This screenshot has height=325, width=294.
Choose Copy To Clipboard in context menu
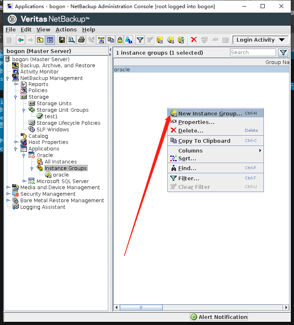pos(215,141)
